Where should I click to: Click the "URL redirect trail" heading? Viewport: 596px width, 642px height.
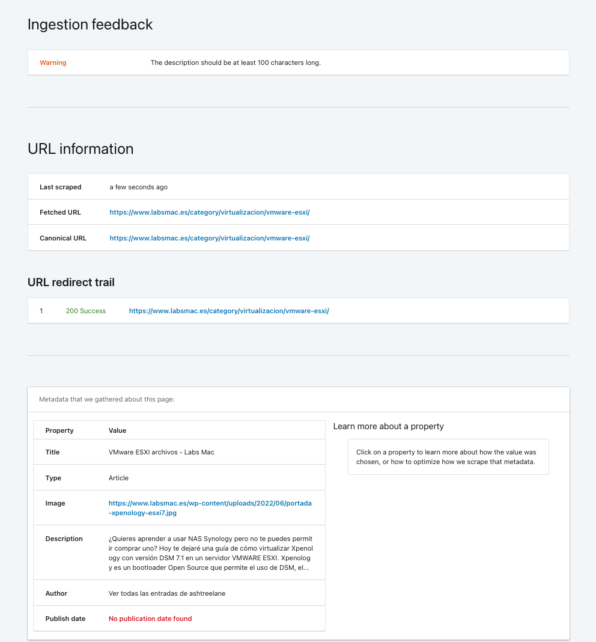point(71,282)
